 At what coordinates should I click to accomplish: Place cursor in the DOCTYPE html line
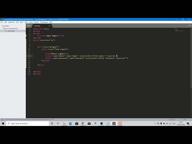[41, 29]
